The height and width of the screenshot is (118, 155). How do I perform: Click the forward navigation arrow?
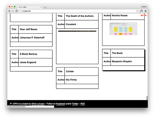(13, 11)
